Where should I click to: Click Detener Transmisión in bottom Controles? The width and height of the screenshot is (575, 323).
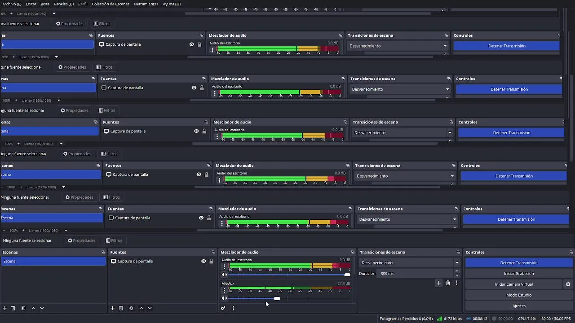(x=519, y=263)
